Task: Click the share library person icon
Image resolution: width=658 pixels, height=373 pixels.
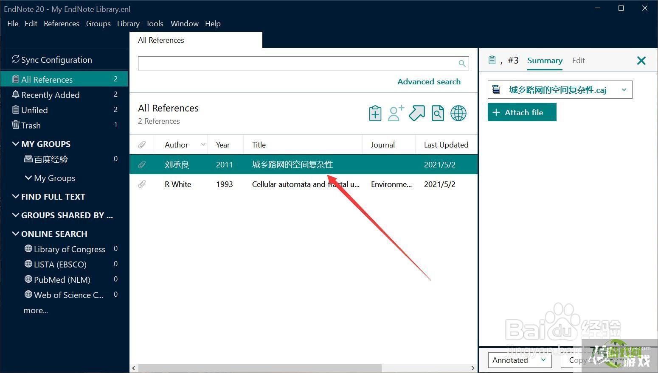Action: (x=396, y=113)
